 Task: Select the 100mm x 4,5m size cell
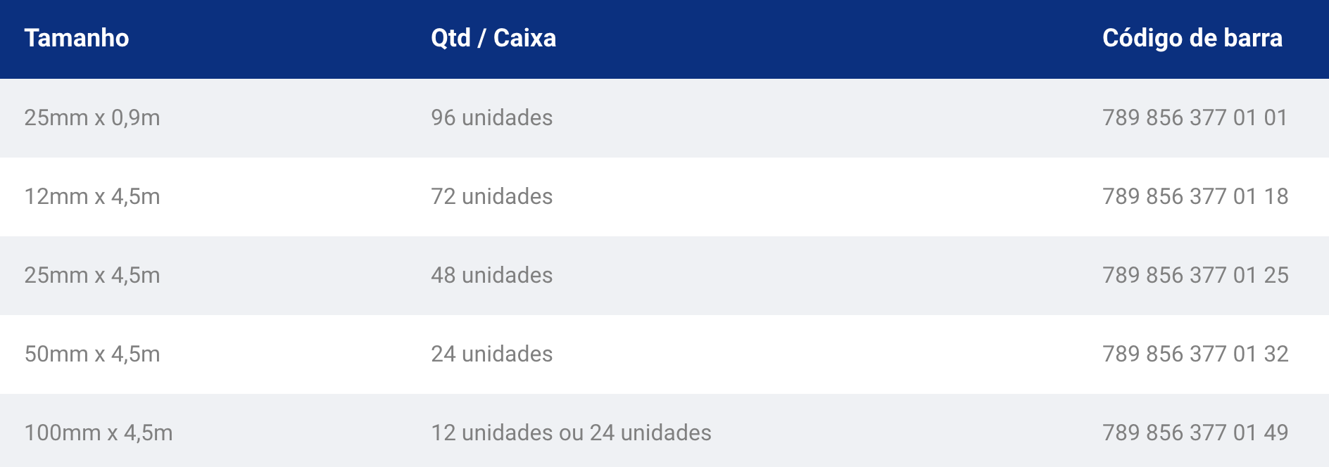pos(99,433)
